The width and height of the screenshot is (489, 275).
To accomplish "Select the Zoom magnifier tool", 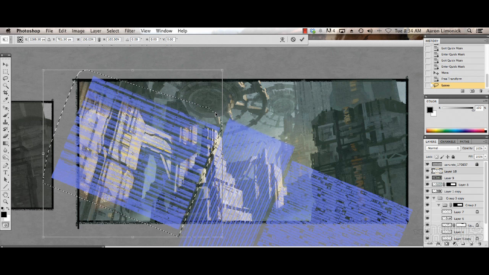I will tap(6, 201).
